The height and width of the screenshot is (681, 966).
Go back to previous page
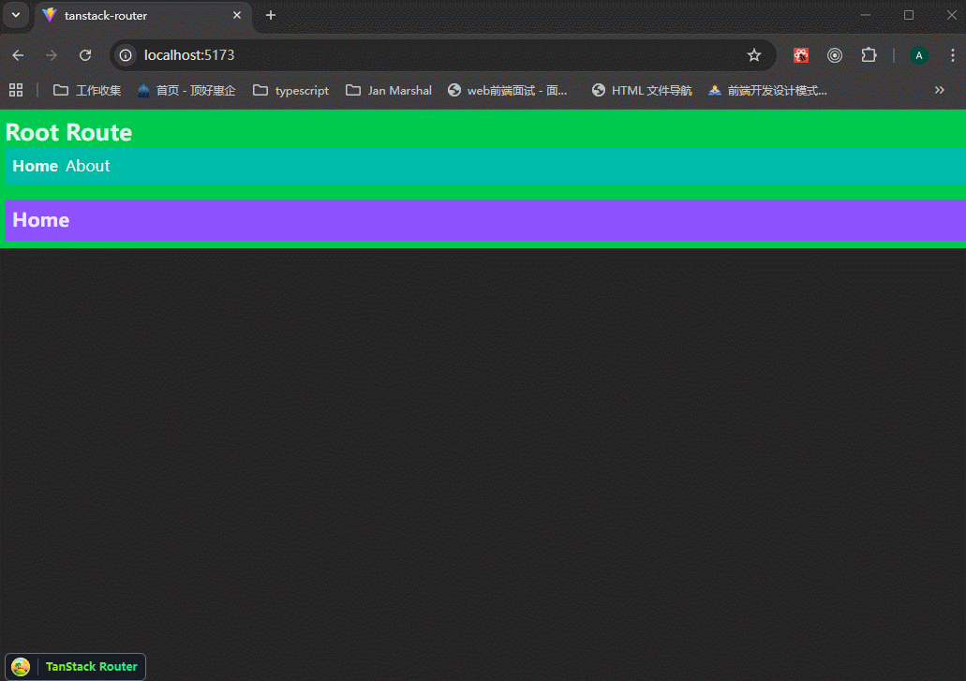coord(18,55)
